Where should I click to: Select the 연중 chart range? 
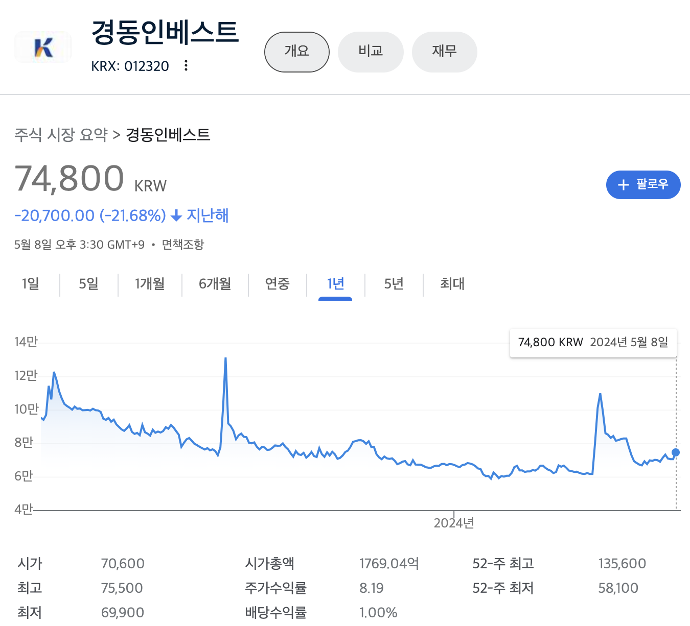(278, 284)
